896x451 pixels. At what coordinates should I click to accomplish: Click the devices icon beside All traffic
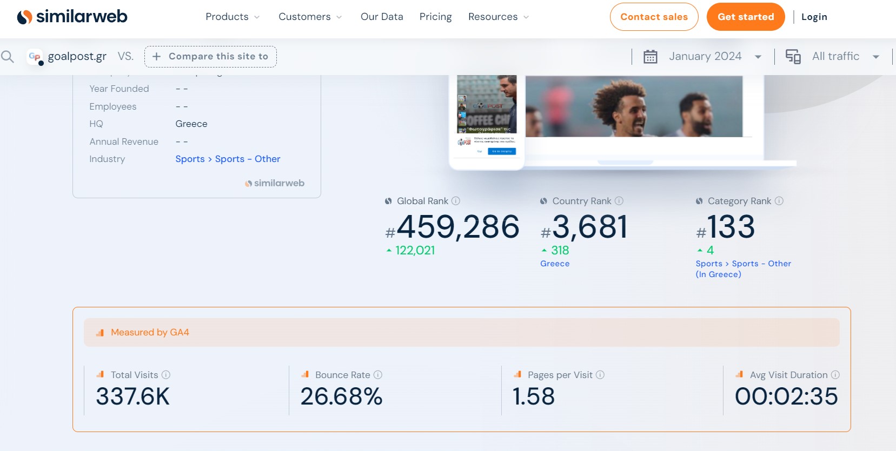click(x=793, y=57)
